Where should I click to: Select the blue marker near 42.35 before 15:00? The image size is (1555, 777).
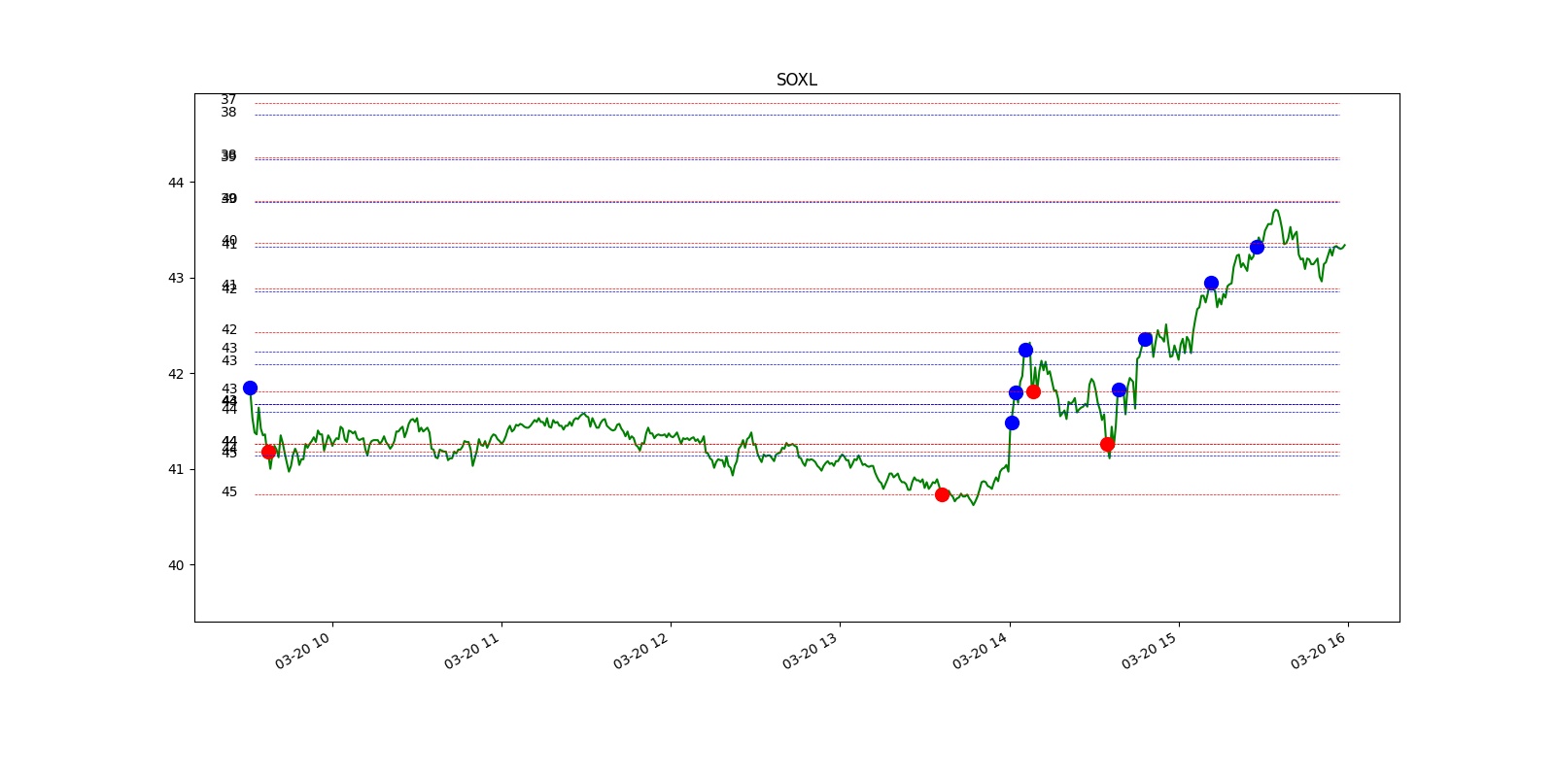(1145, 339)
